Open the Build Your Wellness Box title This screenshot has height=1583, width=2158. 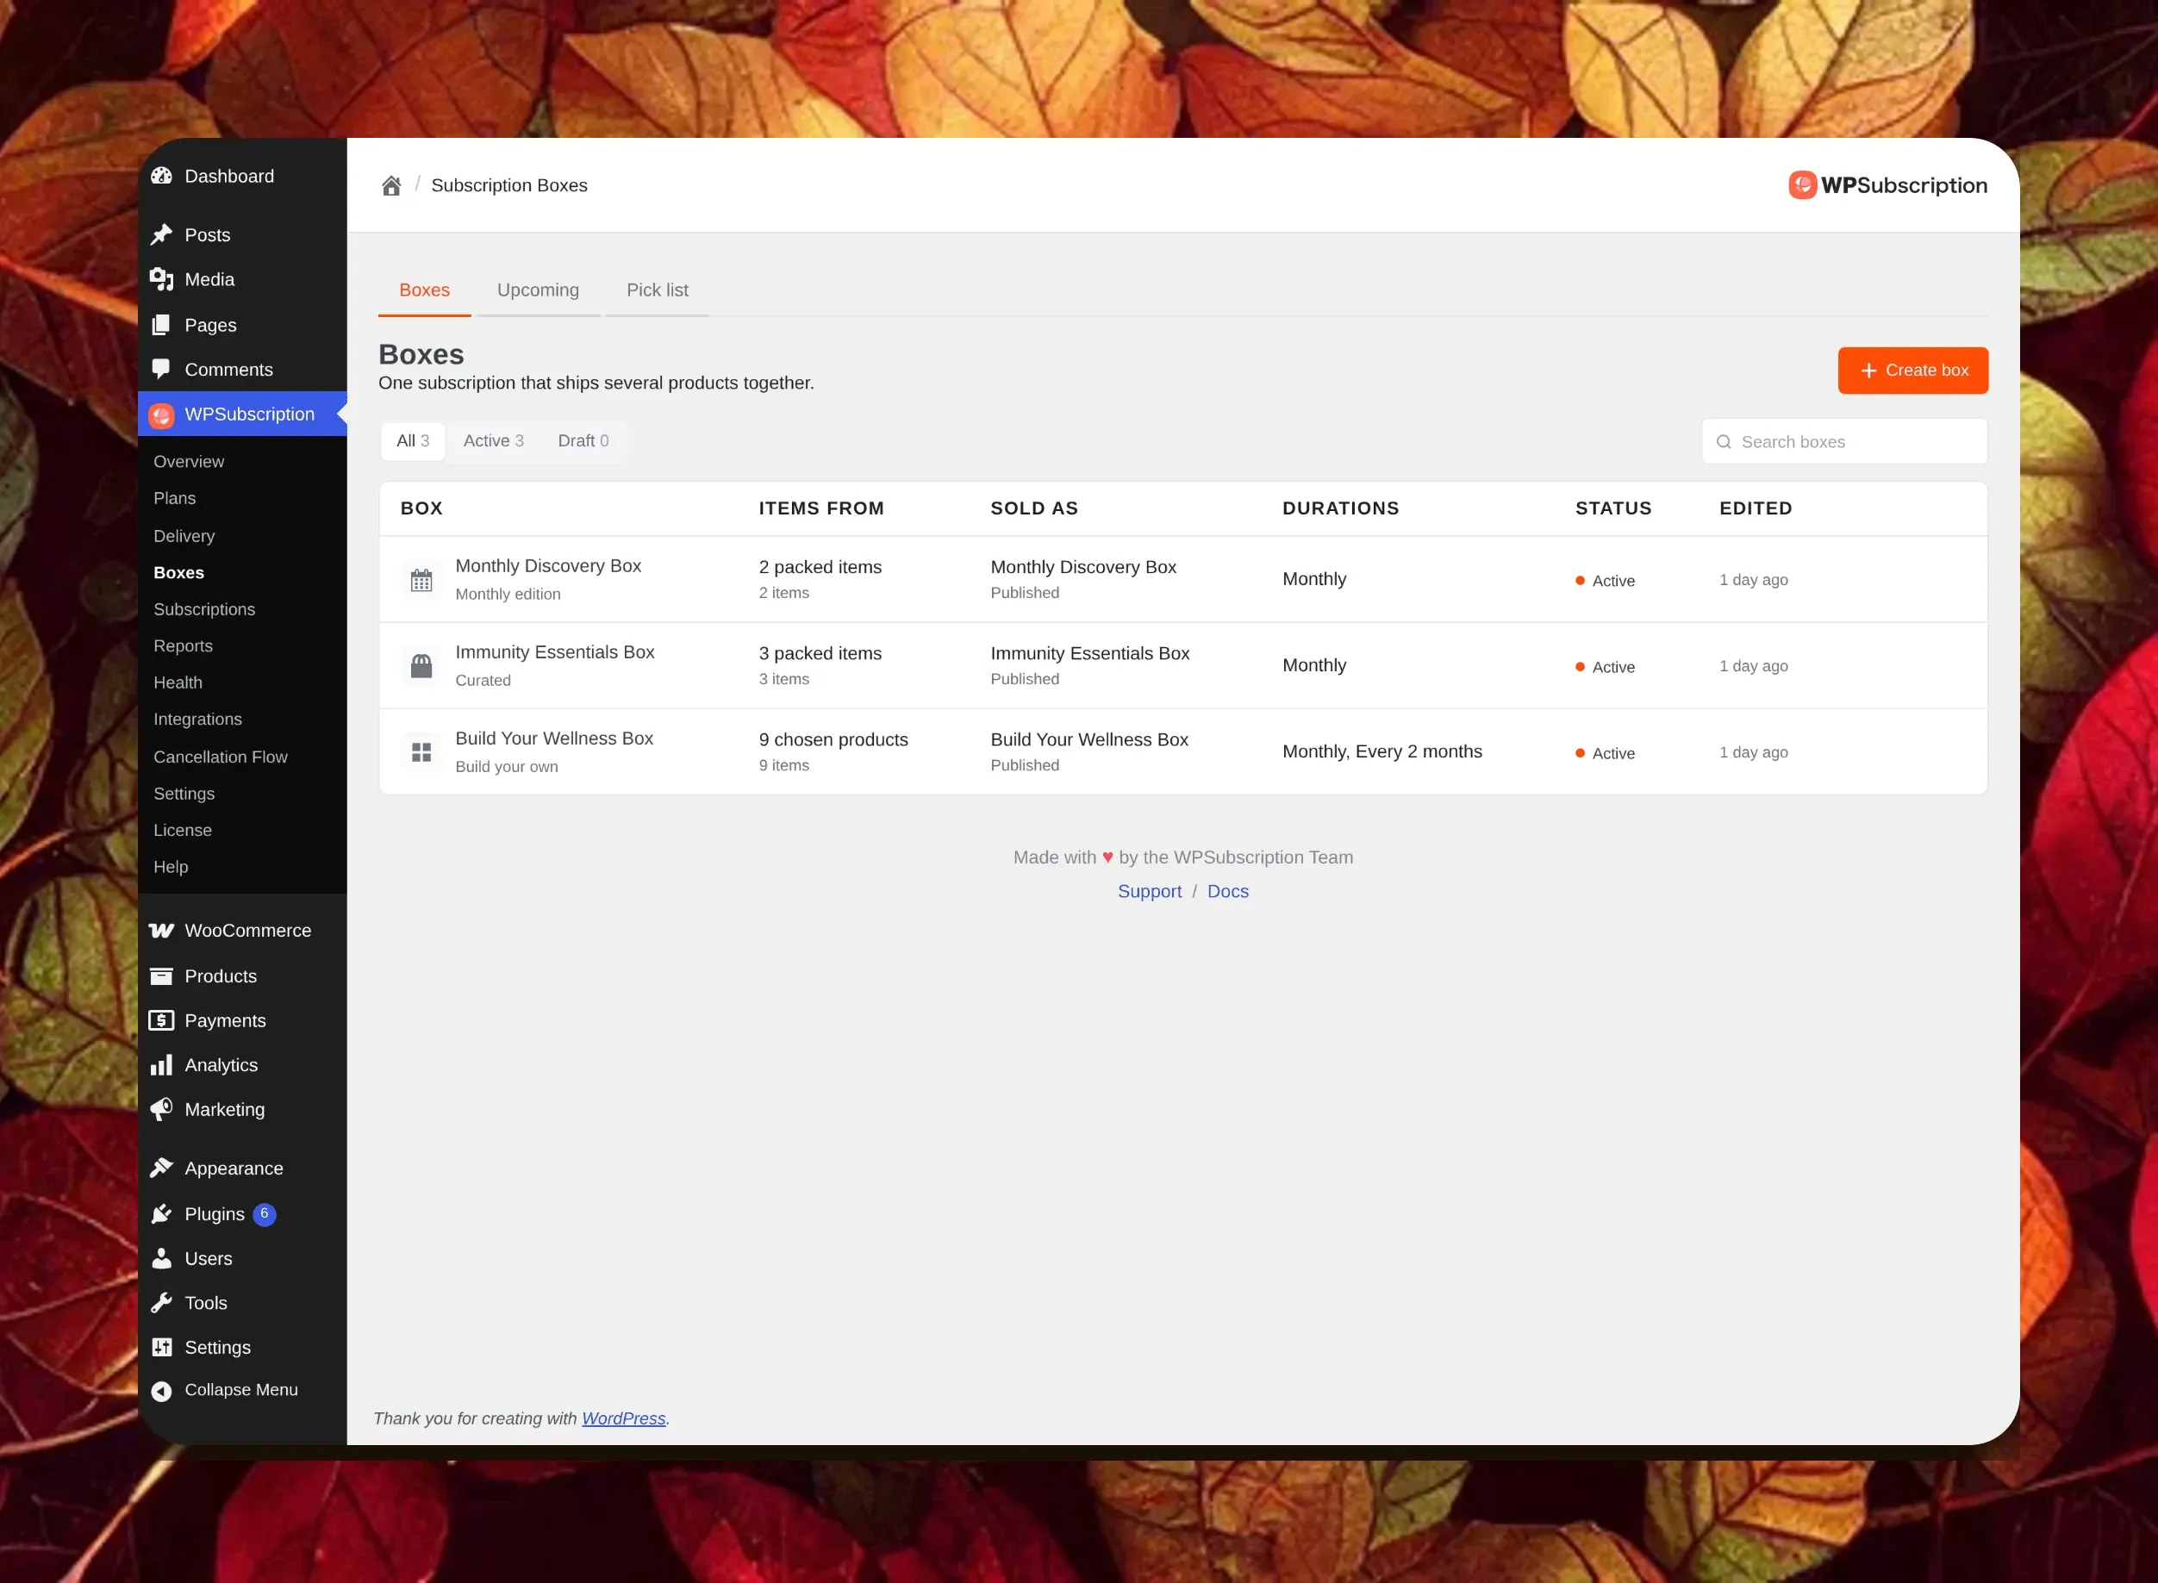pyautogui.click(x=554, y=738)
